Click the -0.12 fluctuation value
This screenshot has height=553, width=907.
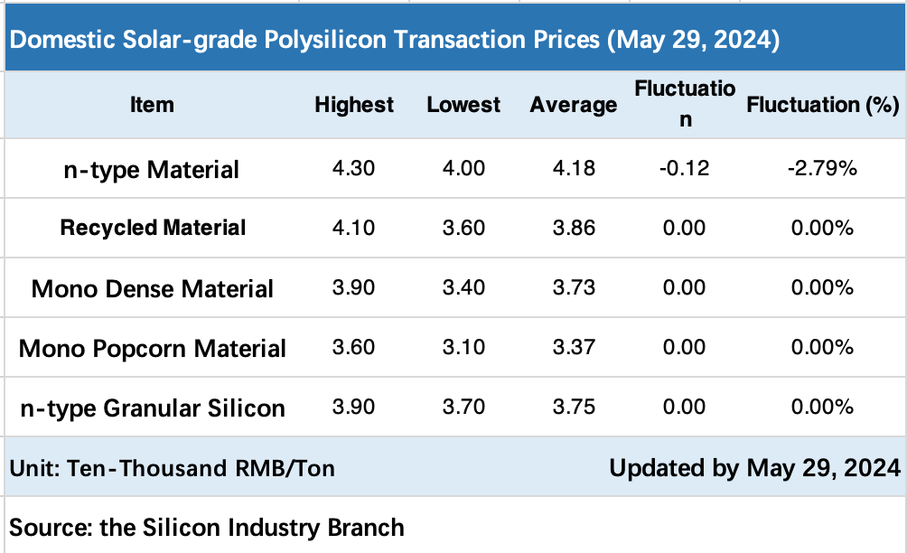(x=685, y=168)
